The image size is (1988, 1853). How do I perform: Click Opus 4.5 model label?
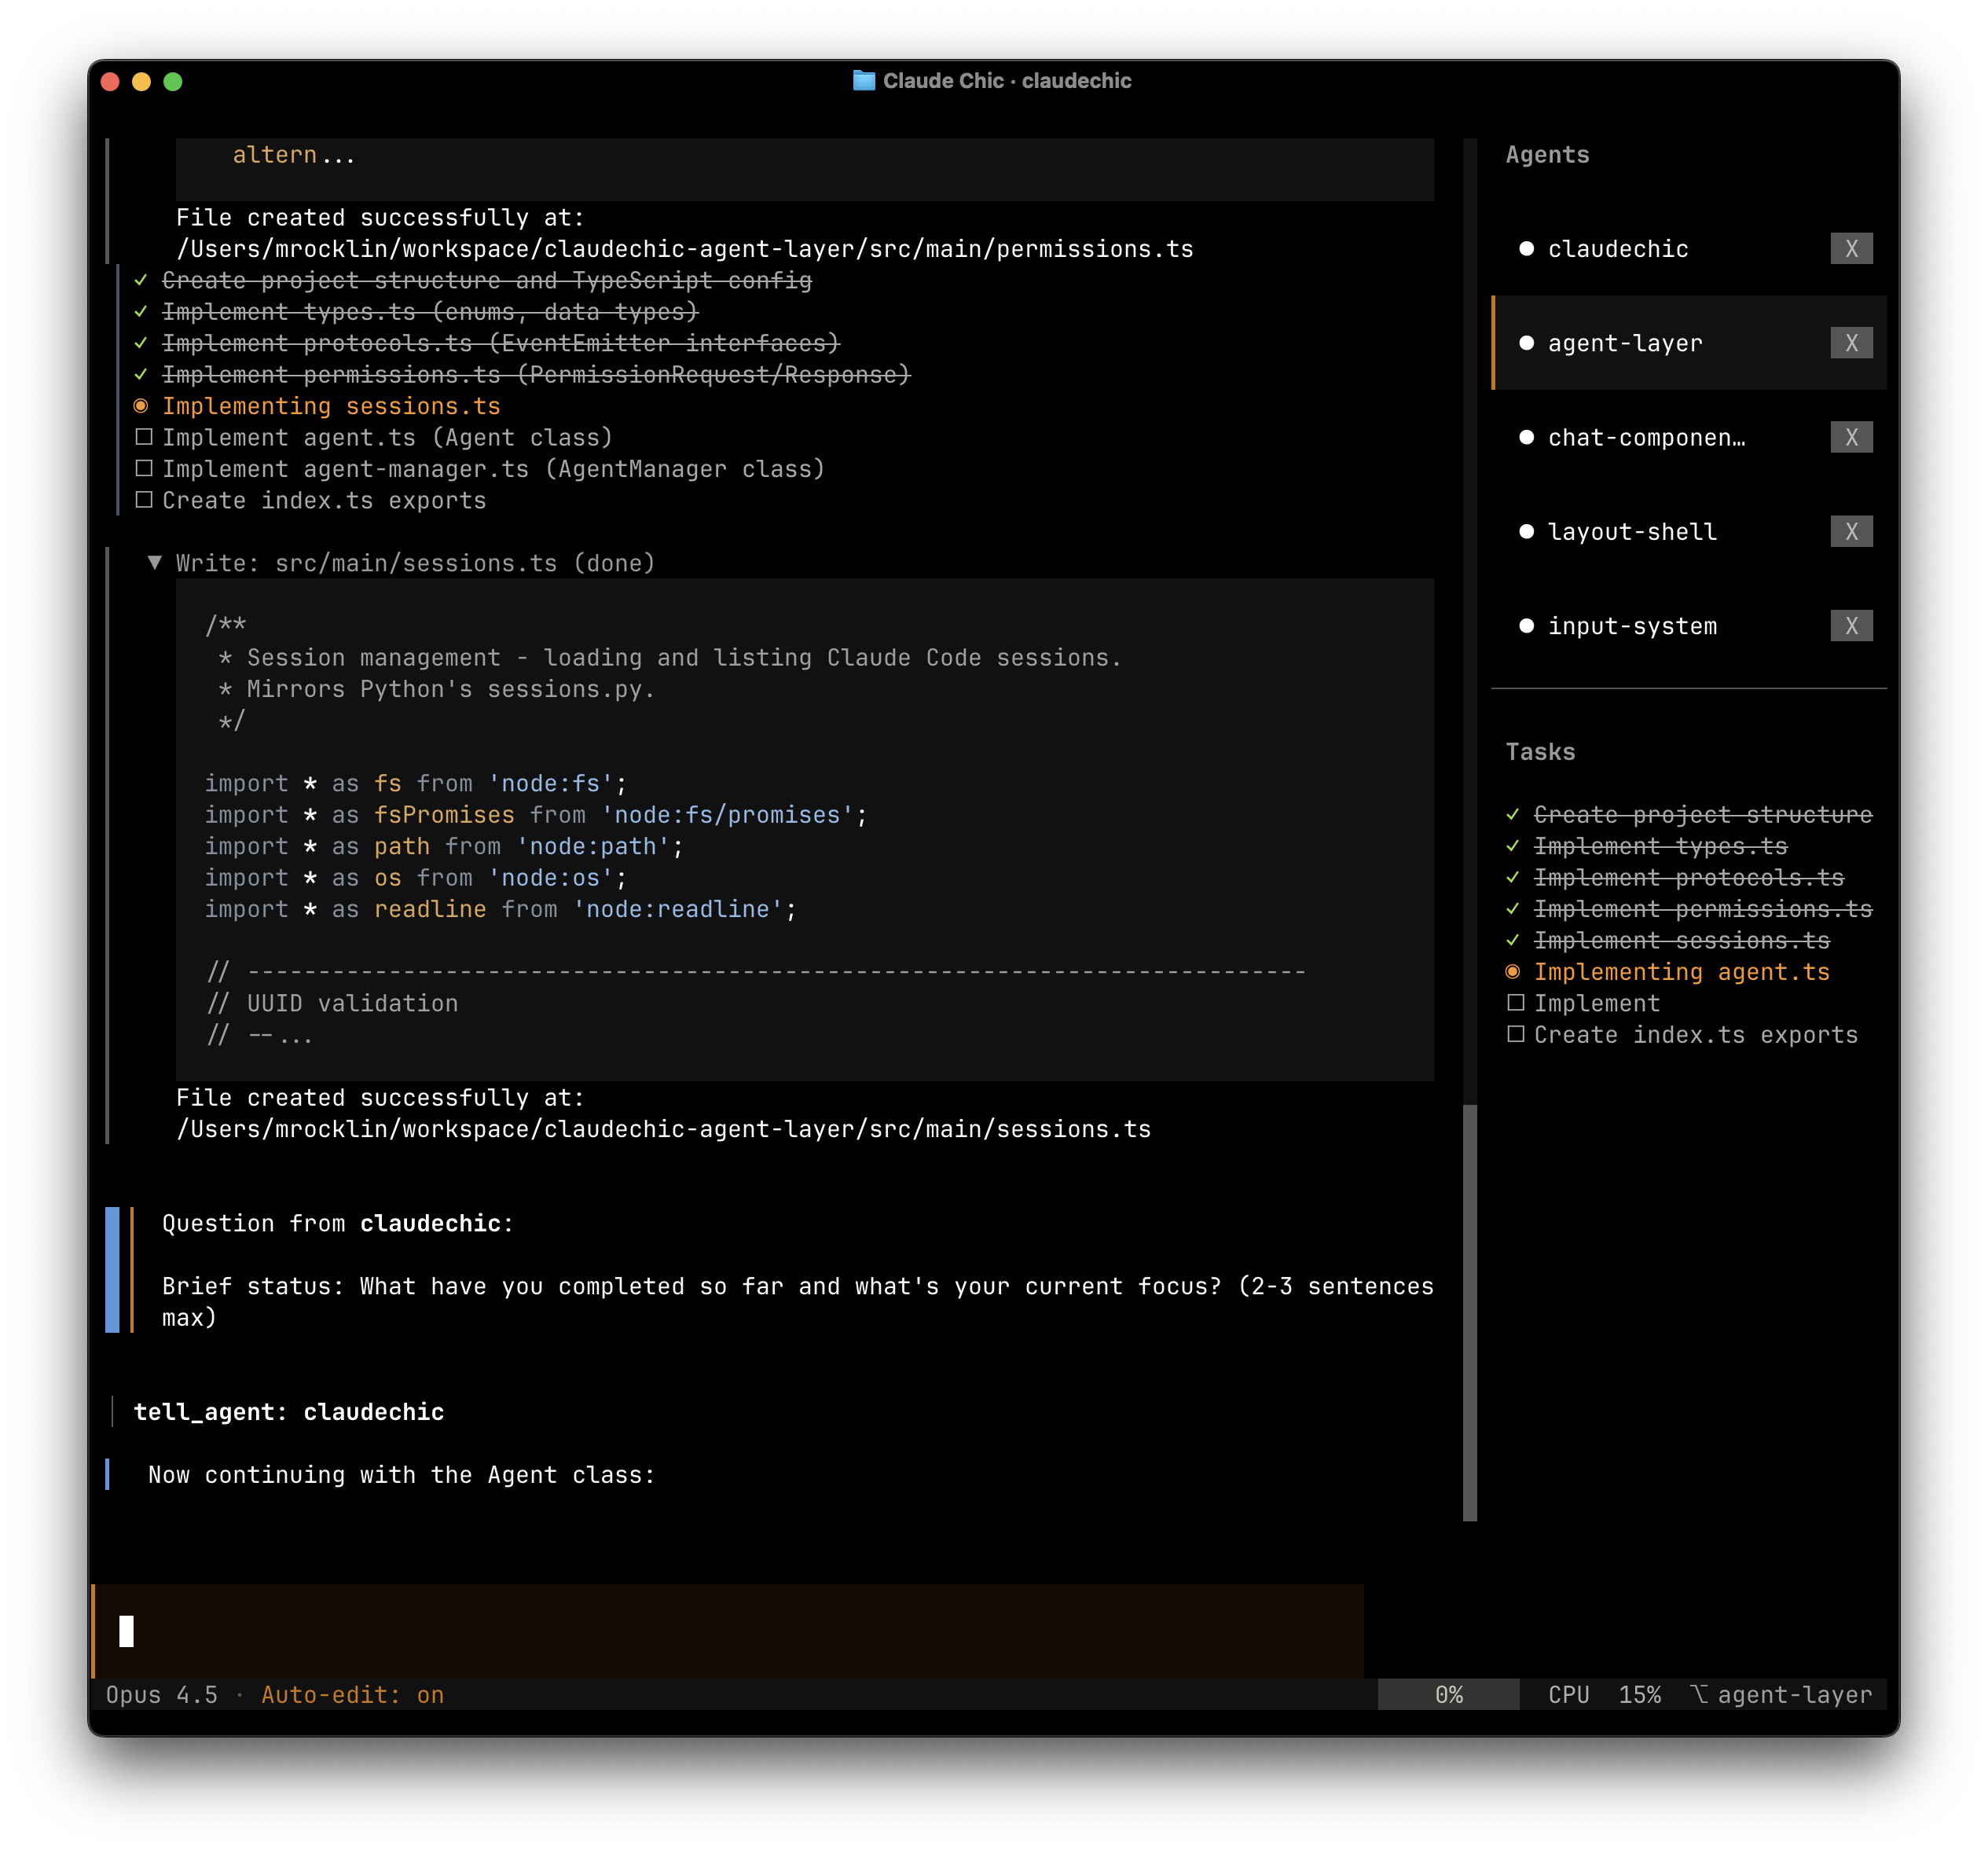click(162, 1695)
